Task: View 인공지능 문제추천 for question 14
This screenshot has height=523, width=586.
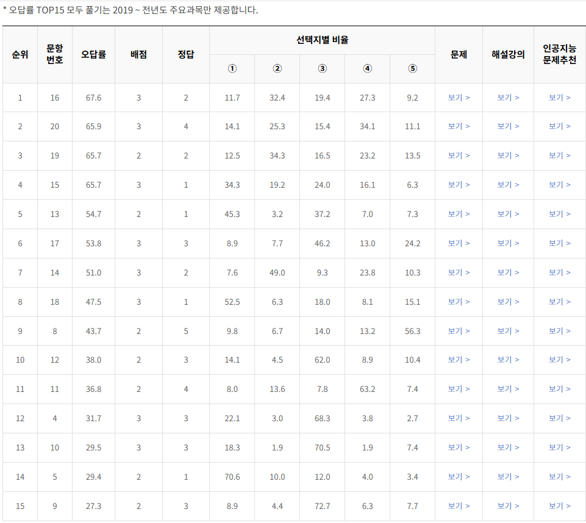Action: [x=559, y=272]
